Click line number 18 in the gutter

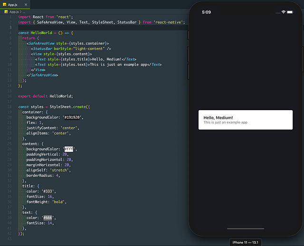(x=9, y=107)
